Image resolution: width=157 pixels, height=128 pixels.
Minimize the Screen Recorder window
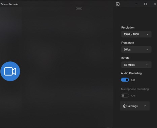pos(136,4)
